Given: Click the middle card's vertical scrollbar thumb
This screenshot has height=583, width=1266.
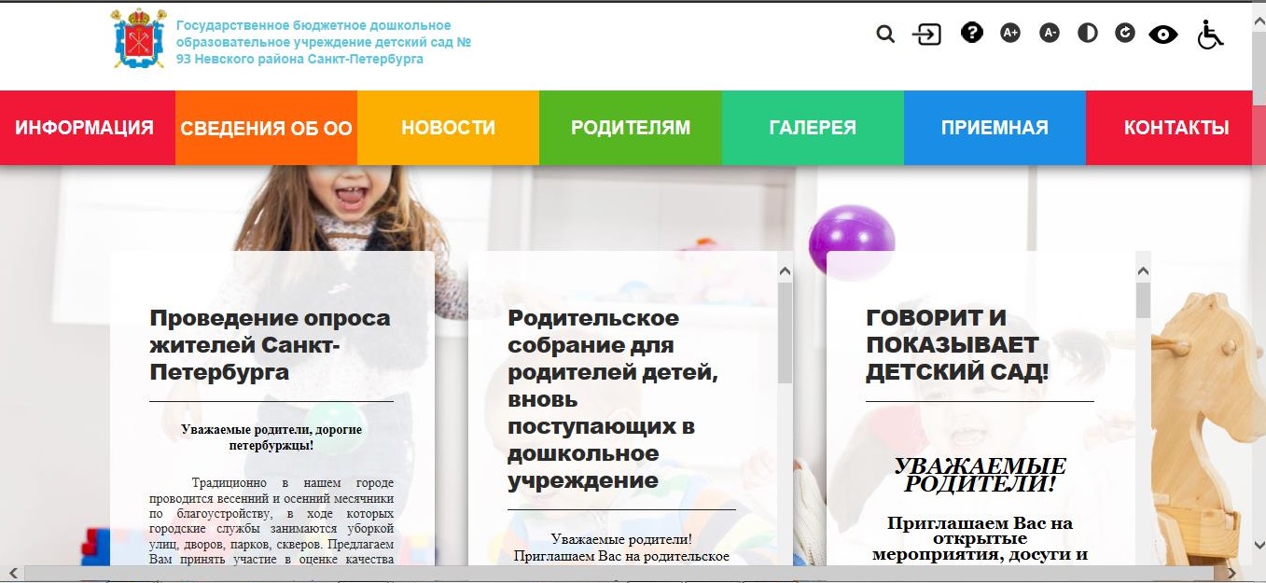Looking at the screenshot, I should pyautogui.click(x=785, y=331).
